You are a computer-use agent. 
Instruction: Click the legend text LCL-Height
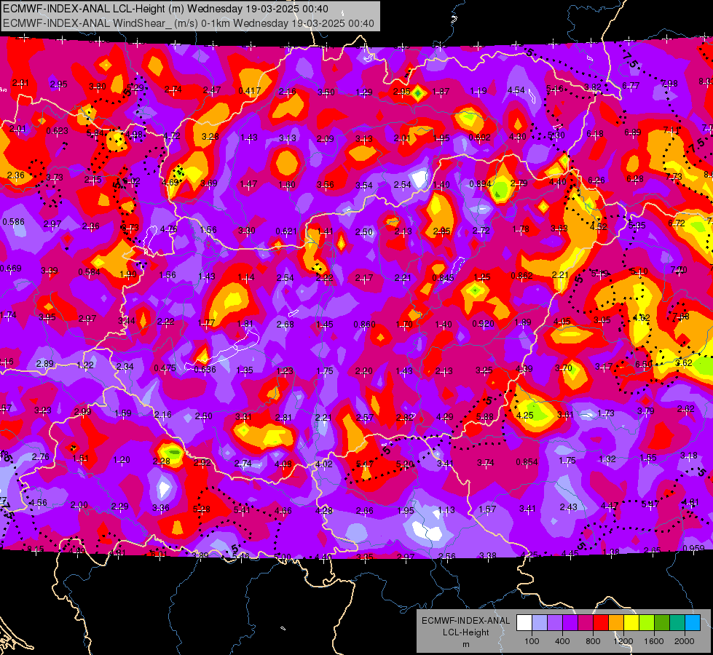pyautogui.click(x=465, y=632)
